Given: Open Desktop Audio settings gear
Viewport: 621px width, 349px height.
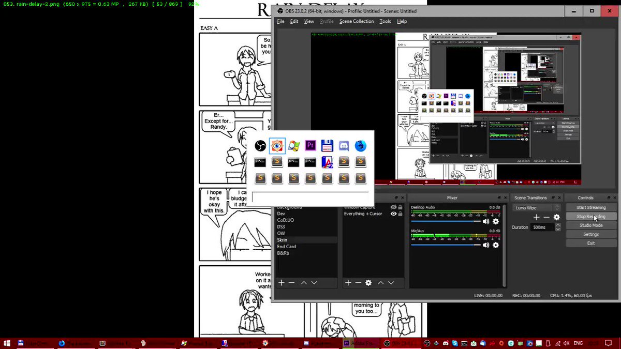Looking at the screenshot, I should click(496, 221).
